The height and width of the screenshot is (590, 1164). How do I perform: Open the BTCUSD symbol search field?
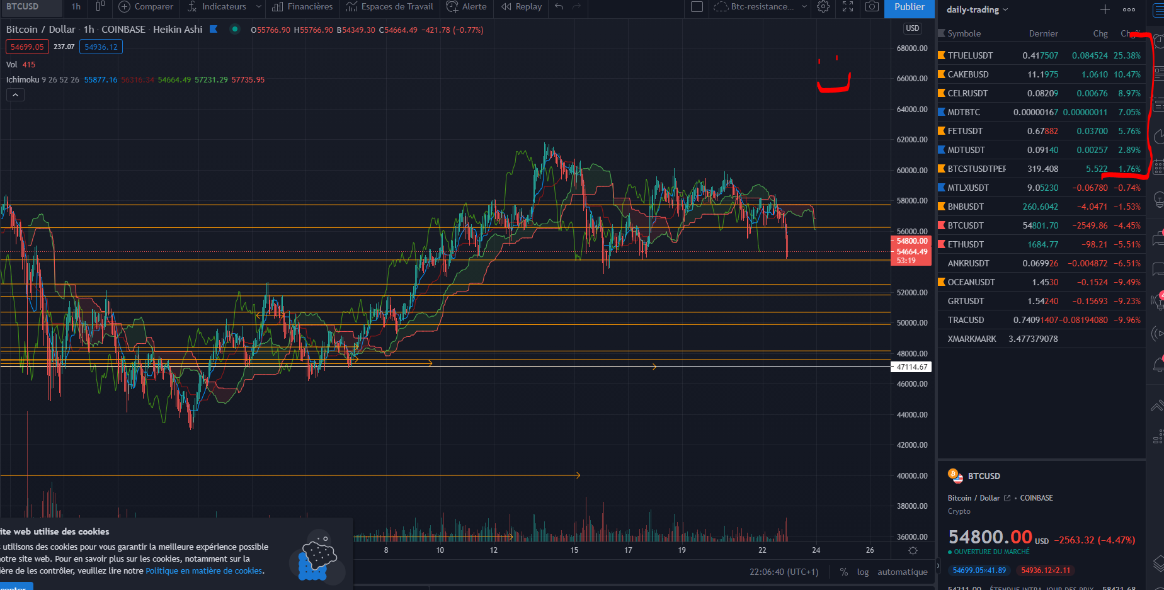(x=30, y=7)
